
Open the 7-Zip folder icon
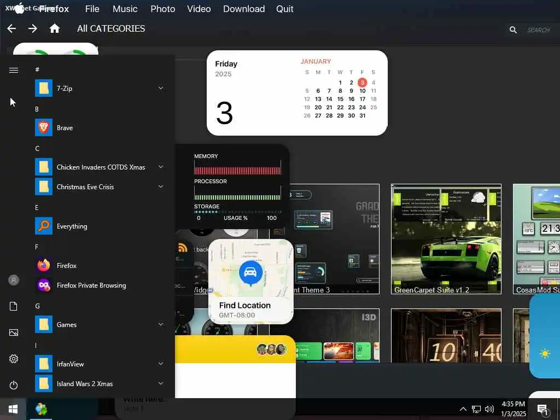pyautogui.click(x=44, y=88)
